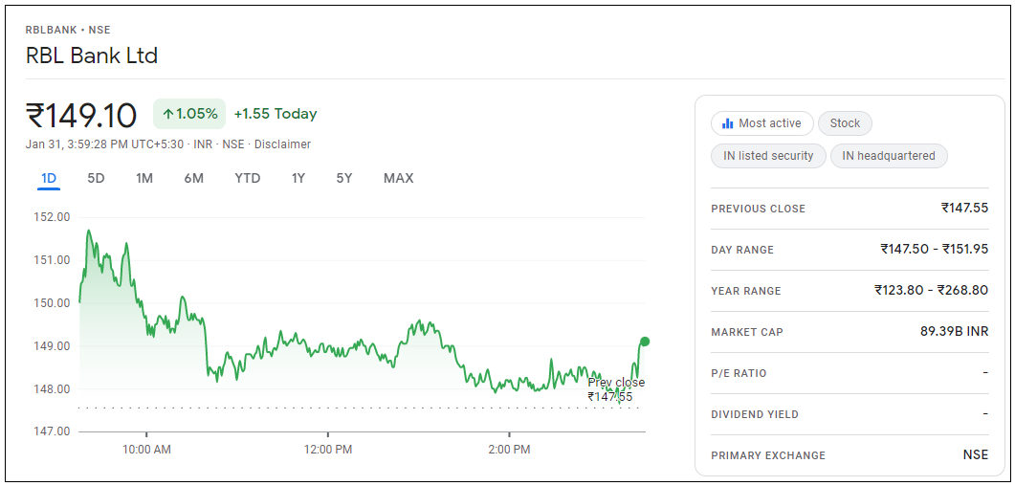
Task: Click the RBL Bank Ltd title
Action: click(91, 55)
